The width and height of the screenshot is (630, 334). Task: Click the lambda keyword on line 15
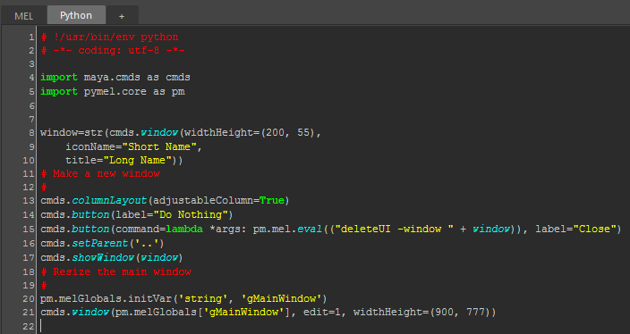pyautogui.click(x=184, y=229)
